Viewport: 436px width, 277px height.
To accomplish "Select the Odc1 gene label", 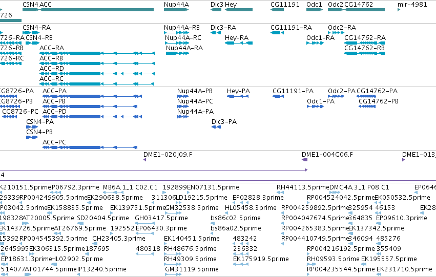I will point(314,5).
